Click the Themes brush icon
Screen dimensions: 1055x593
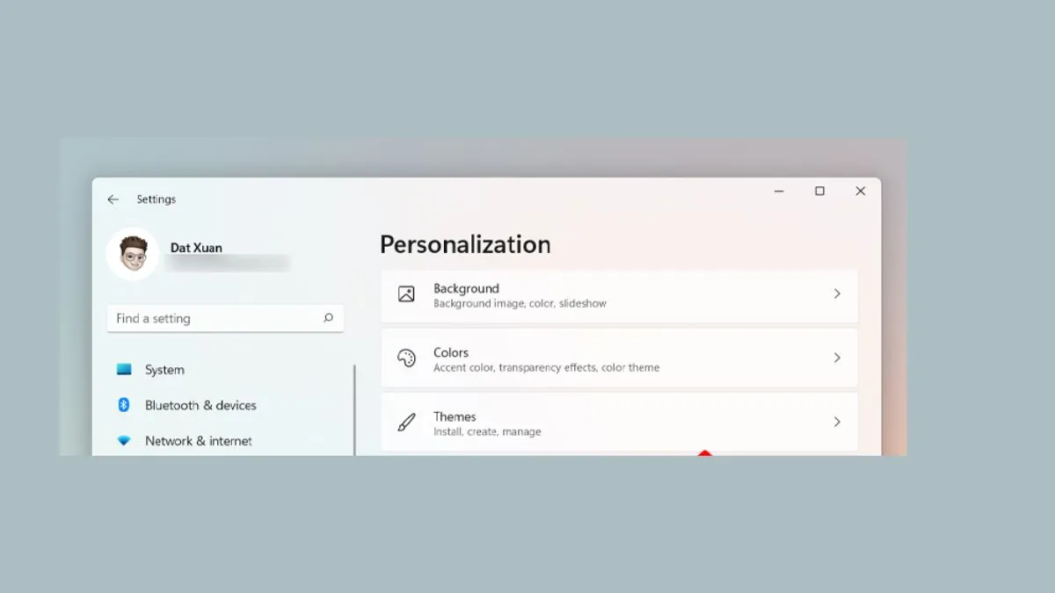point(405,422)
